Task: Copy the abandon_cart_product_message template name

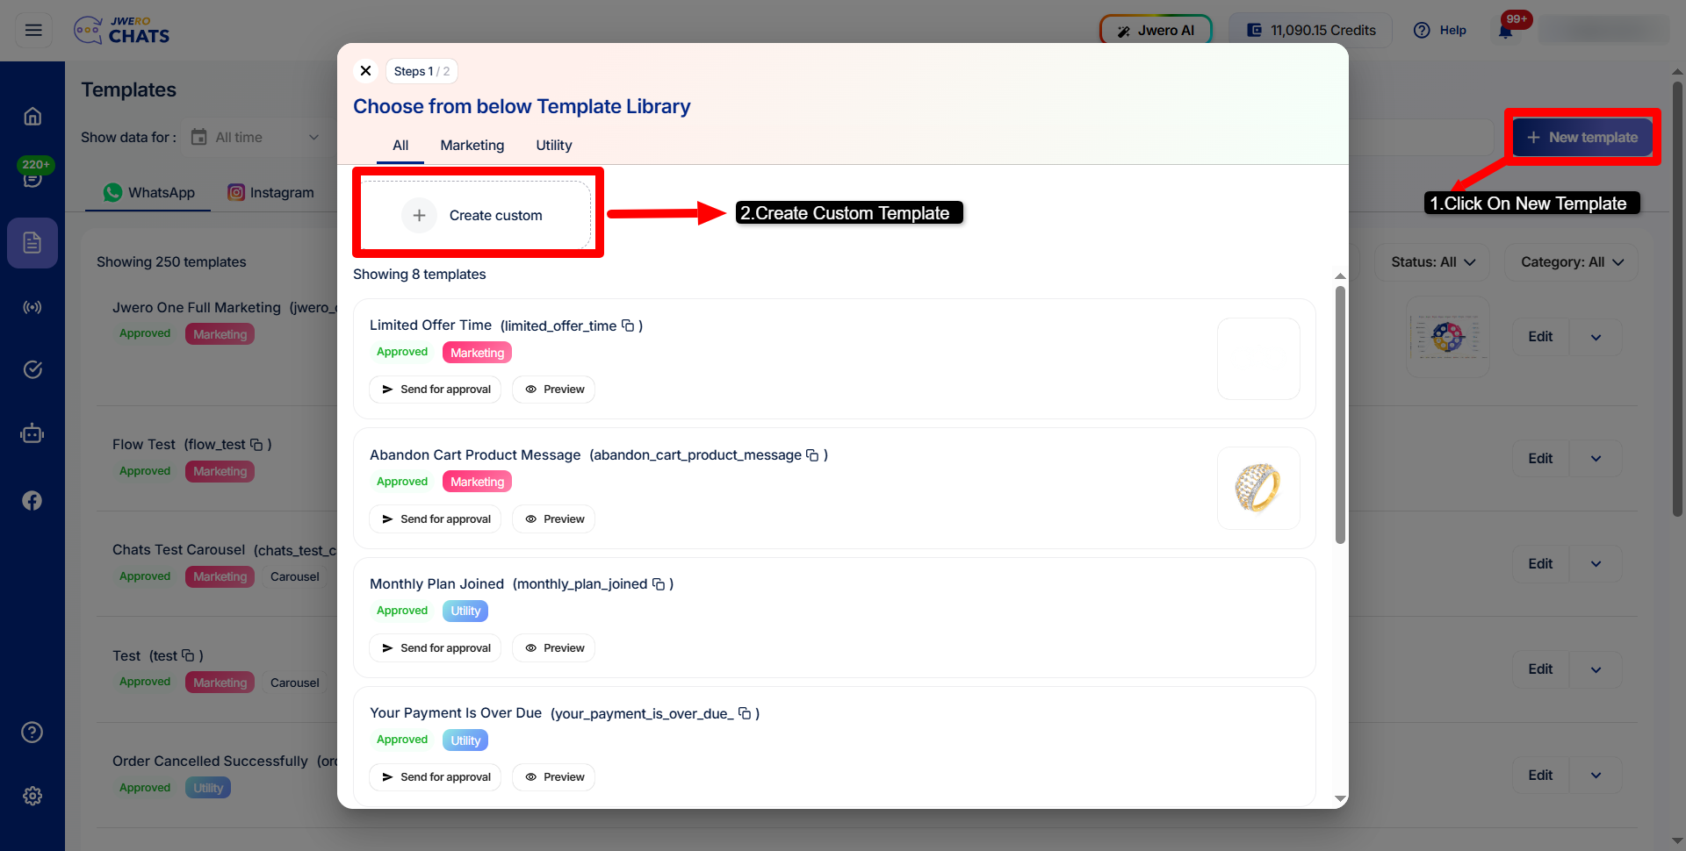Action: [812, 455]
